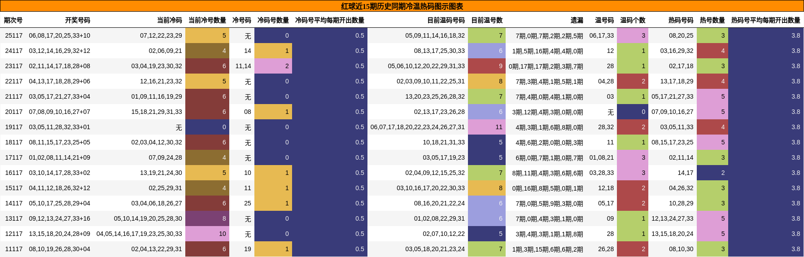Select the 期次号 column header

[x=13, y=20]
